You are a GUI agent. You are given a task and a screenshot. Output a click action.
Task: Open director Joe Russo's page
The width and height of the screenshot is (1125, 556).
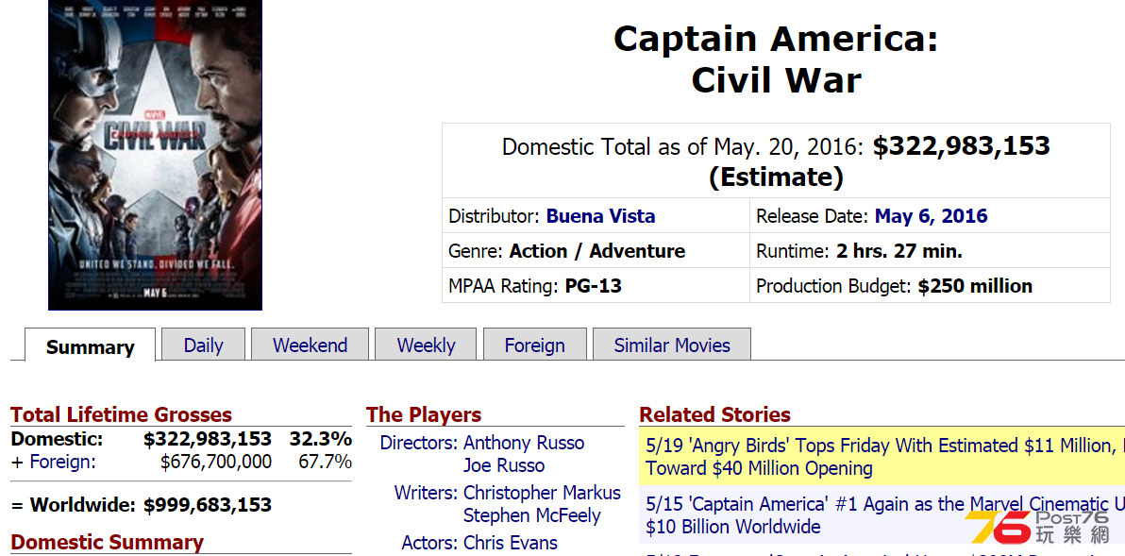point(504,465)
